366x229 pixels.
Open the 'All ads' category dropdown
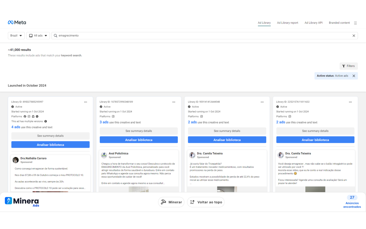[x=38, y=35]
